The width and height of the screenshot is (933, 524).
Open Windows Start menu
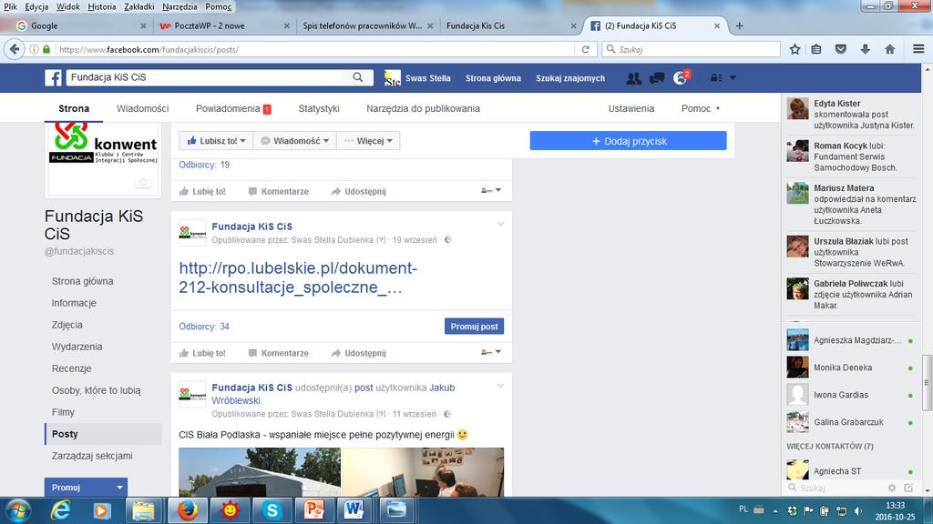point(18,511)
